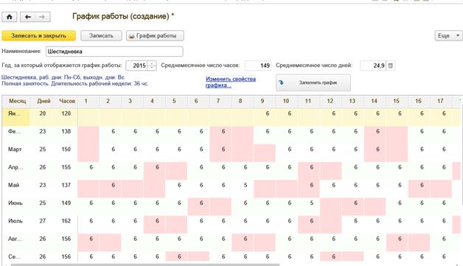This screenshot has width=463, height=266.
Task: Click the blue arrow on Заполнить график
Action: click(x=281, y=83)
